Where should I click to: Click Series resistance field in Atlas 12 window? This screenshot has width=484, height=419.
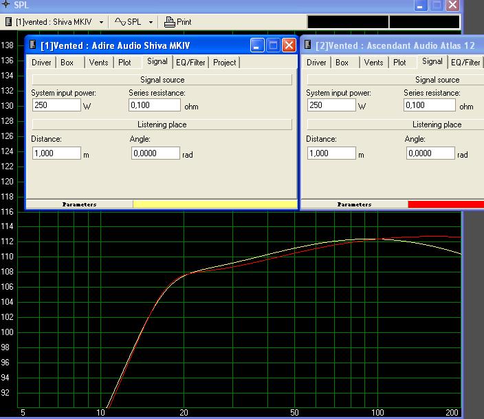[430, 105]
